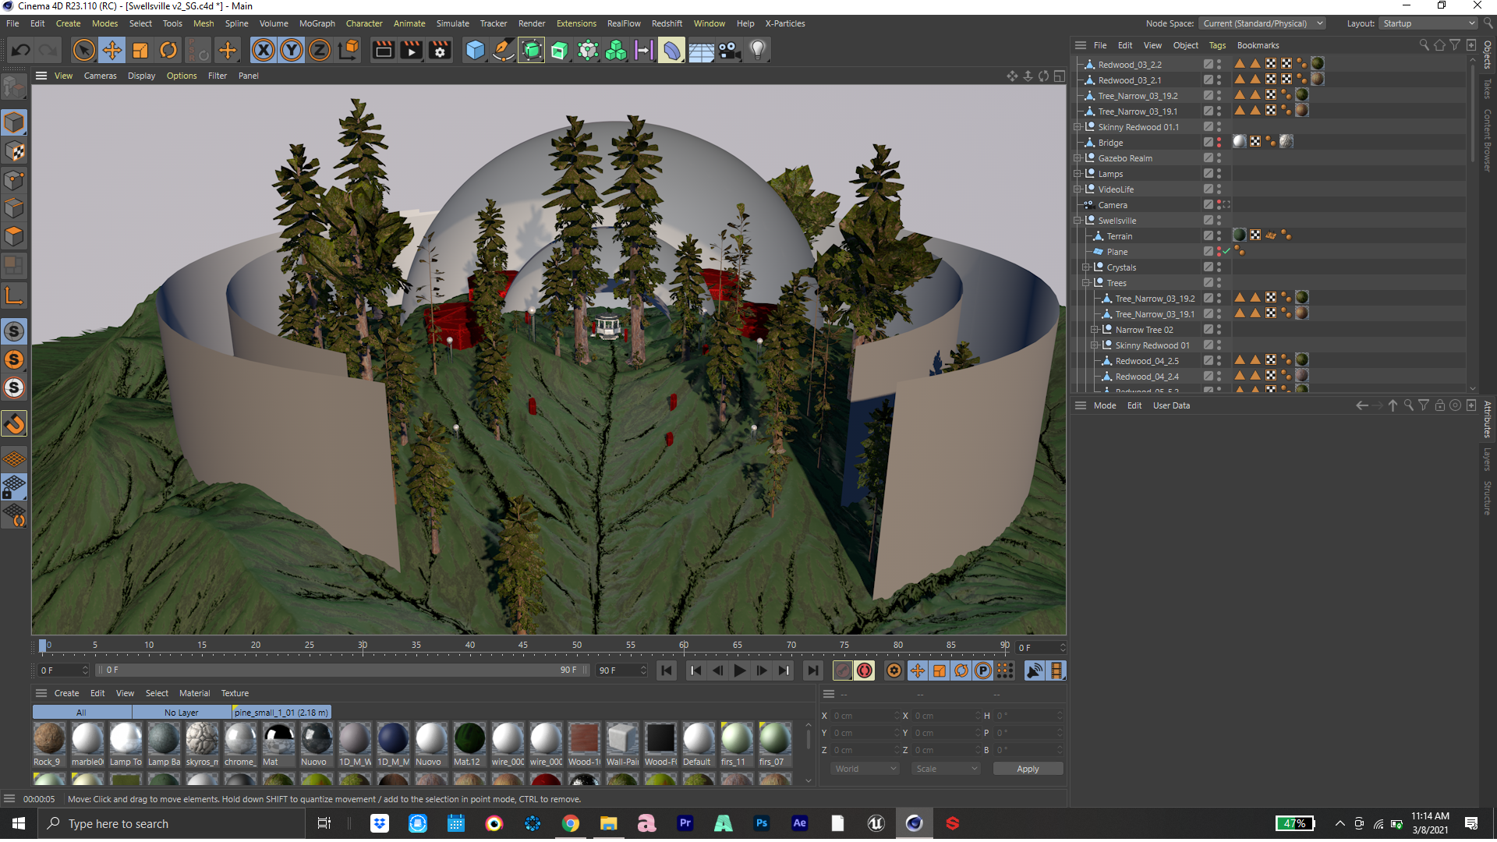Open the X-Particles menu
Screen dimensions: 1497x842
coord(784,23)
